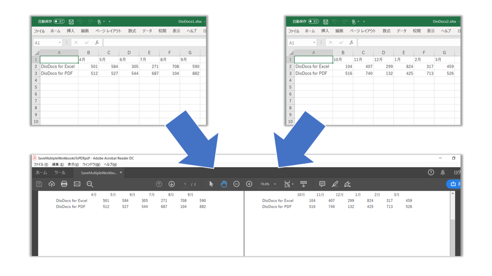
Task: Click Acrobat print icon
Action: click(x=64, y=184)
